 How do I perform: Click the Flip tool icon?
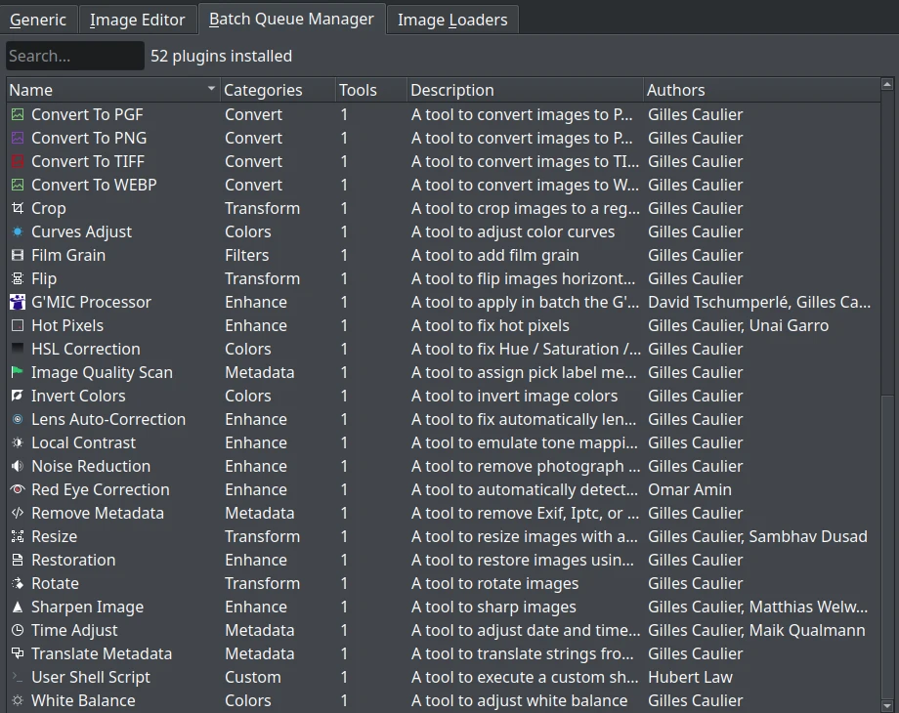tap(18, 278)
